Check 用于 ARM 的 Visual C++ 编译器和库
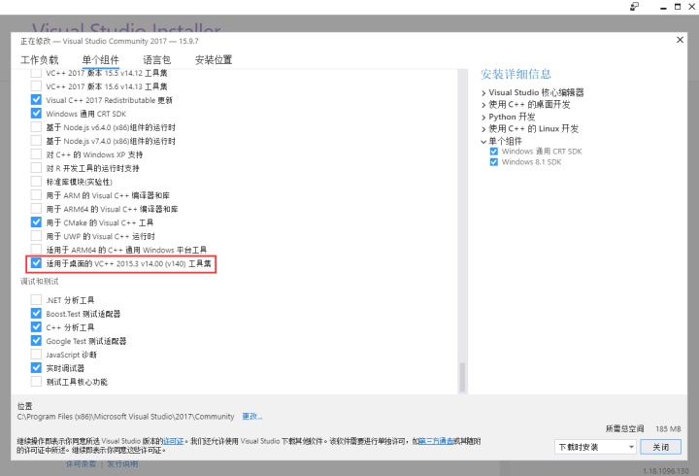This screenshot has width=699, height=476. [36, 195]
